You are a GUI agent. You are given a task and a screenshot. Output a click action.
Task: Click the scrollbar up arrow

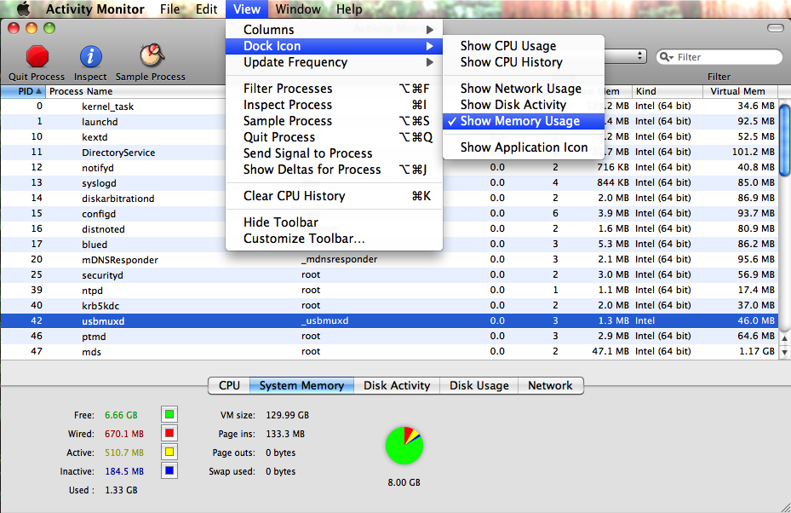(x=784, y=337)
